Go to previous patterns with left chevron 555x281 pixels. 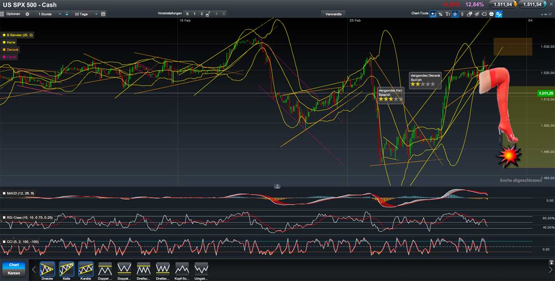tap(33, 270)
